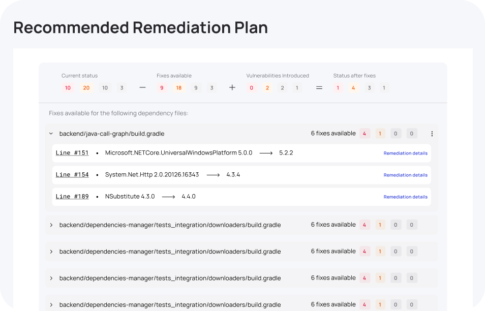
Task: Expand the third dependencies-manager build.gradle row
Action: point(51,278)
